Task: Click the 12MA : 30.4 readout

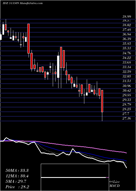Action: pos(17,176)
